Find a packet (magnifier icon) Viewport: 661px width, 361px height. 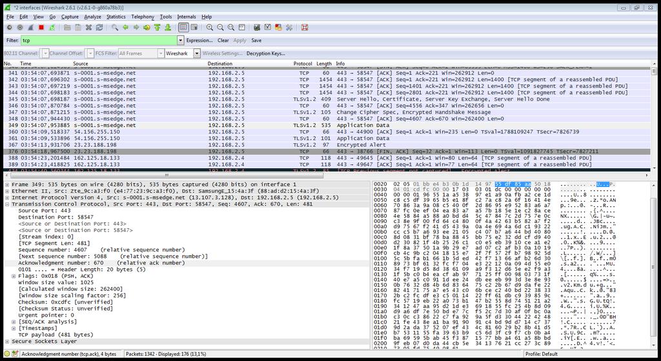115,27
